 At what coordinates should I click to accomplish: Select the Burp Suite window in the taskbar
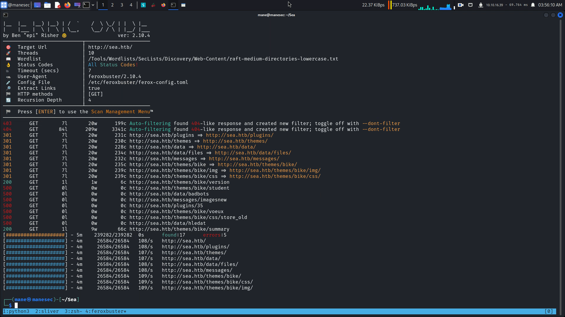tap(143, 5)
